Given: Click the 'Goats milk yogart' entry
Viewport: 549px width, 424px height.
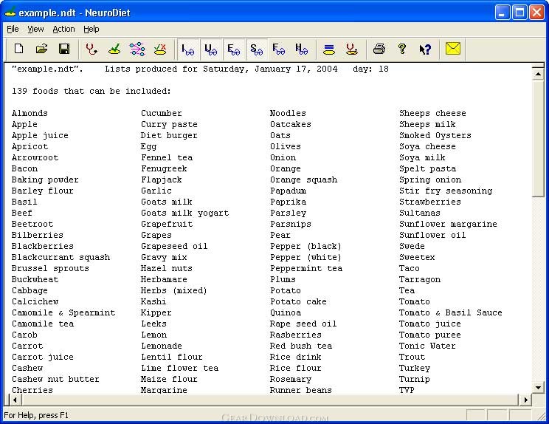Looking at the screenshot, I should click(x=184, y=213).
